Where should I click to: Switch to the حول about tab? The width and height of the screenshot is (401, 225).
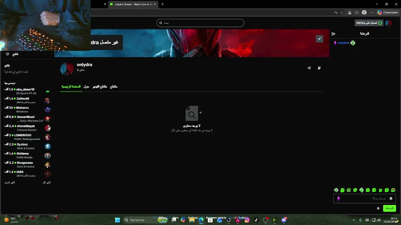pyautogui.click(x=86, y=87)
